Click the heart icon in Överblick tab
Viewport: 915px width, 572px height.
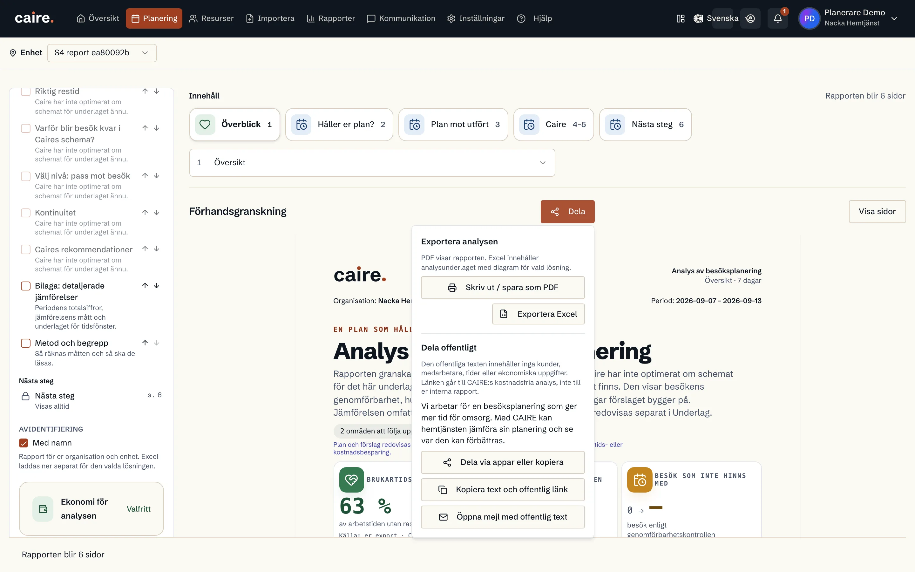point(205,125)
